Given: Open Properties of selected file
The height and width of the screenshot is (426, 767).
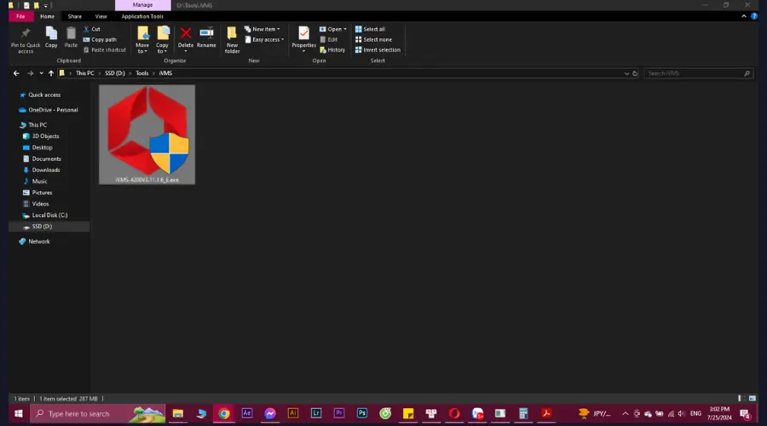Looking at the screenshot, I should (x=303, y=39).
